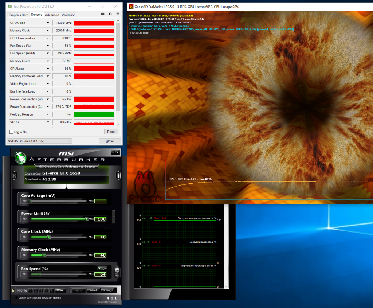Click the monitoring graph scroll-down arrow
The image size is (373, 308).
(226, 286)
